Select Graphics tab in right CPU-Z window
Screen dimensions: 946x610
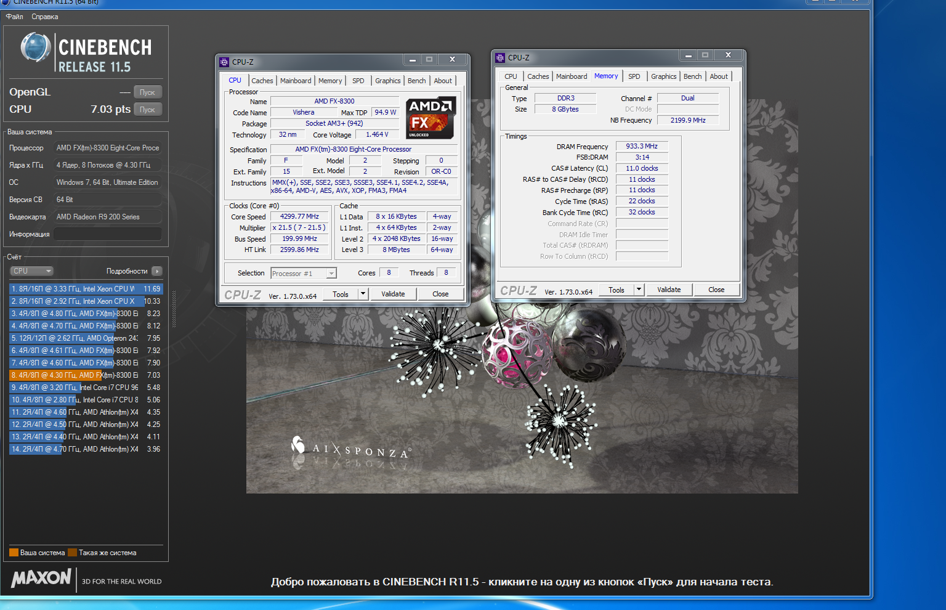coord(664,76)
